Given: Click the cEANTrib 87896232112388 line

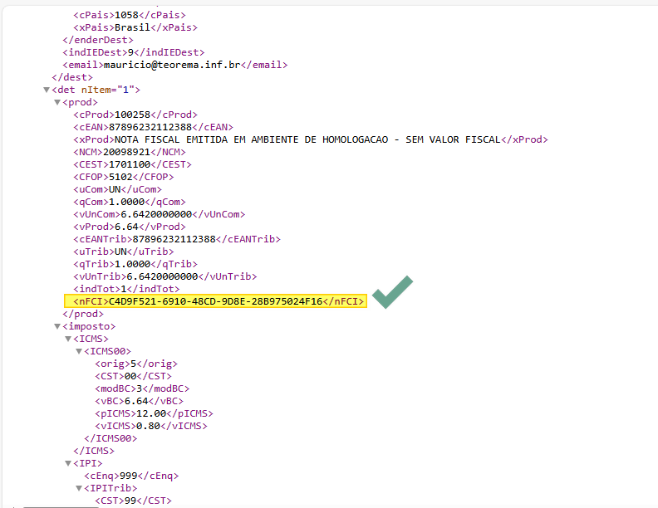Looking at the screenshot, I should (177, 239).
